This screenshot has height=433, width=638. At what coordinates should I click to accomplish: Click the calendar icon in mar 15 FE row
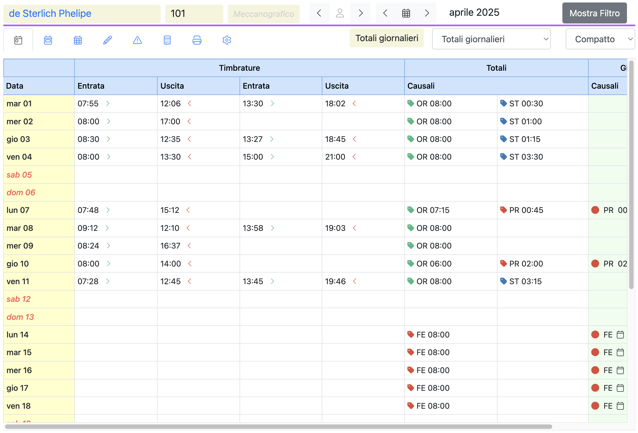pyautogui.click(x=620, y=352)
